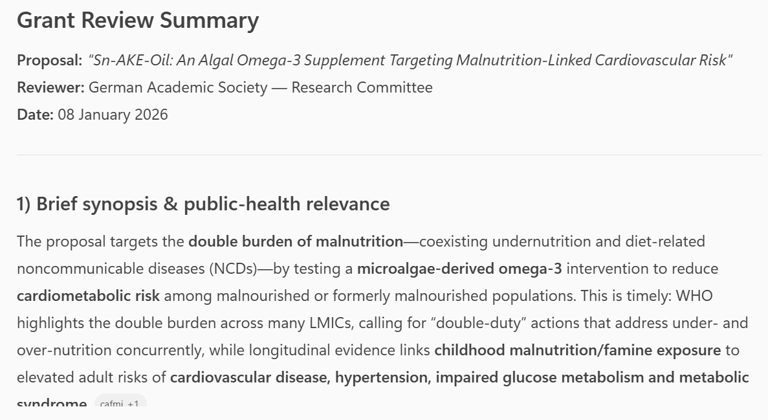Click the "08 January 2026" date text
The image size is (768, 420).
tap(113, 115)
